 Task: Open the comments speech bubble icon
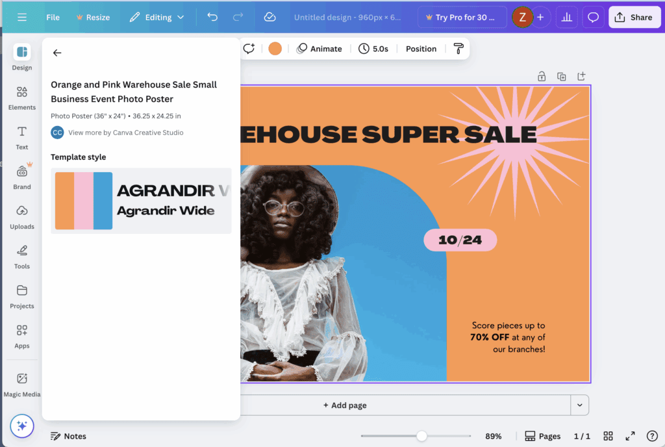point(592,17)
